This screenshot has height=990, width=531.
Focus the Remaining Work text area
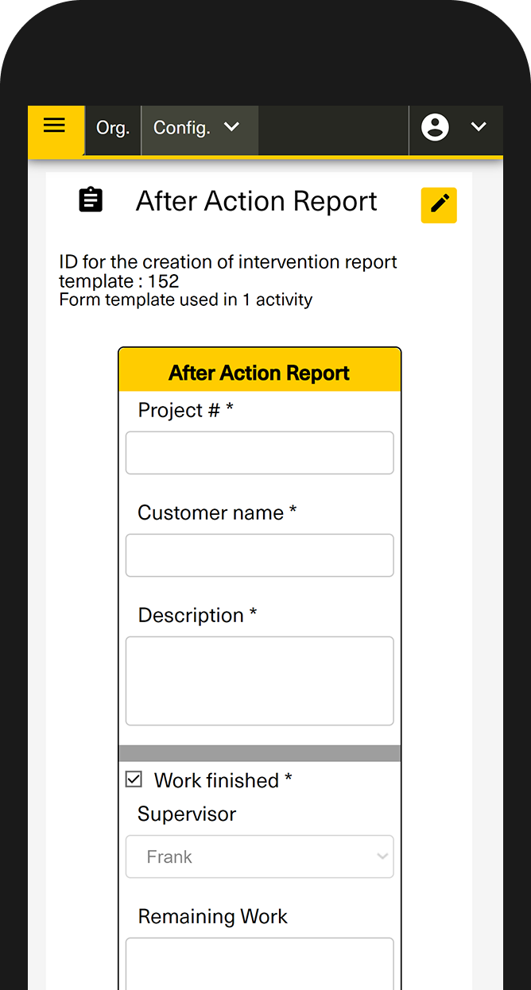259,963
